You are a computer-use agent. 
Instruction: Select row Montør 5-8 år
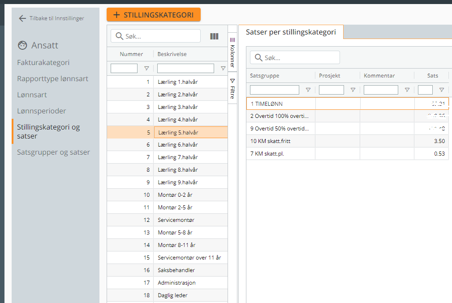(167, 232)
